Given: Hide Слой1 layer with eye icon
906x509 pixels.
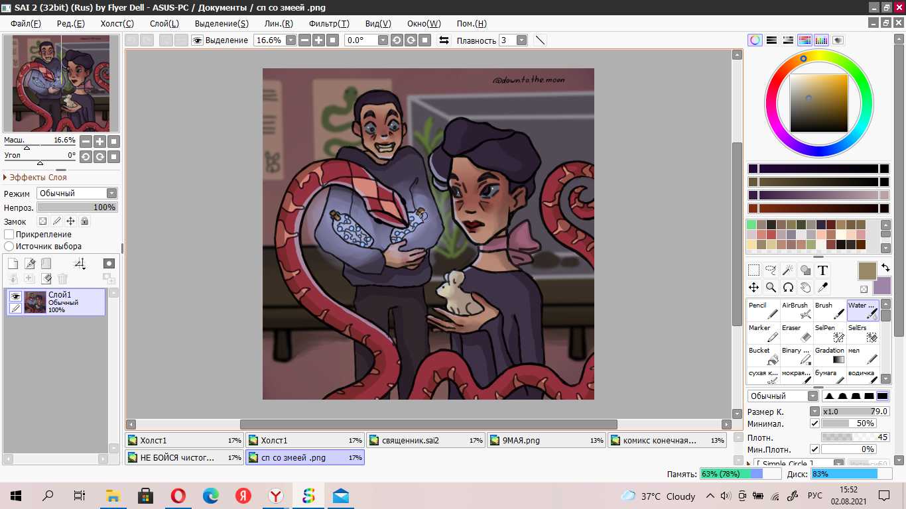Looking at the screenshot, I should click(x=15, y=296).
